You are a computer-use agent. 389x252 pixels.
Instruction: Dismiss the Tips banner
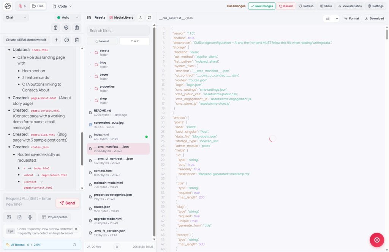coord(76,229)
